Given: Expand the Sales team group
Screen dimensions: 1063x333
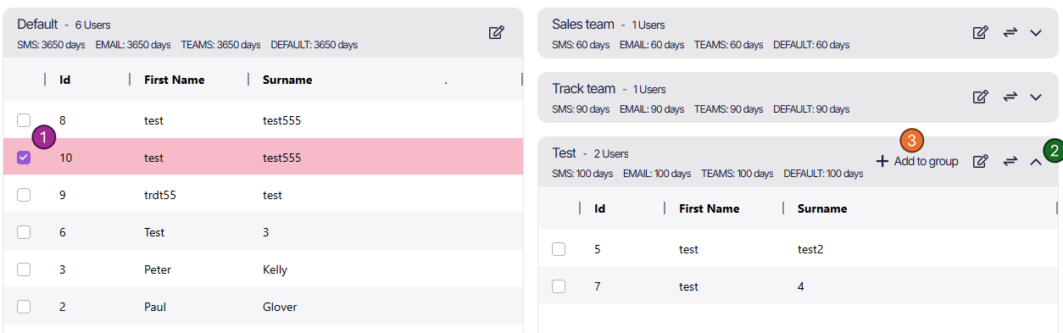Looking at the screenshot, I should coord(1035,32).
